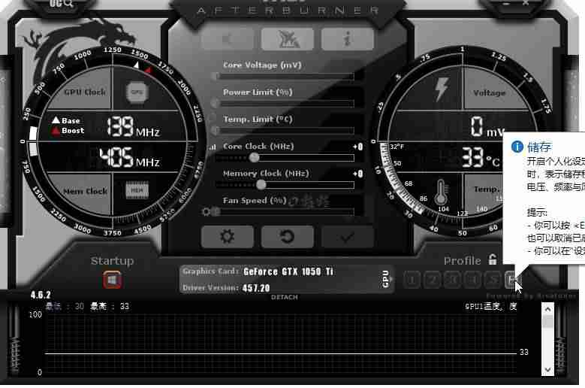Click the reset to defaults arrow button
The width and height of the screenshot is (585, 388).
point(288,237)
